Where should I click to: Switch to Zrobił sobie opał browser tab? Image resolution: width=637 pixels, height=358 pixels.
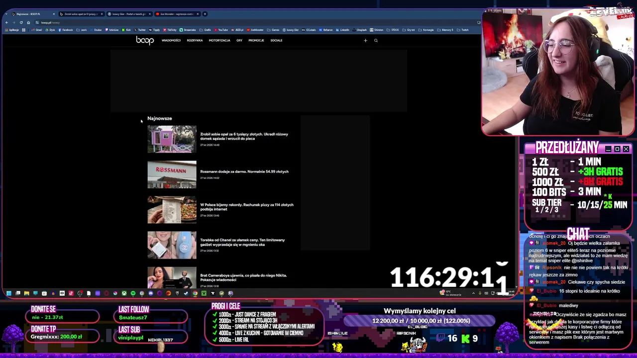click(81, 14)
